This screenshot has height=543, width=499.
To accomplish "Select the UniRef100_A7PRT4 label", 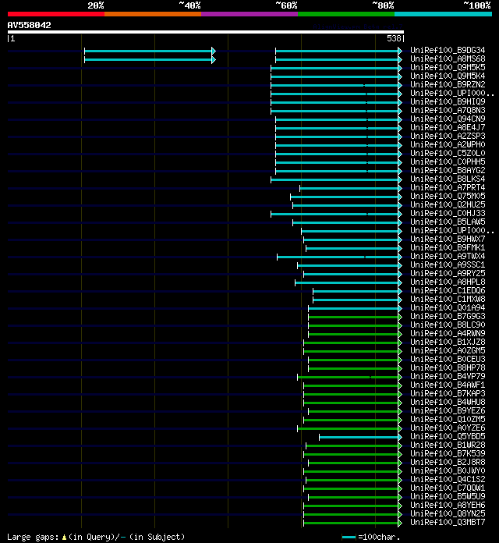I will click(x=448, y=187).
